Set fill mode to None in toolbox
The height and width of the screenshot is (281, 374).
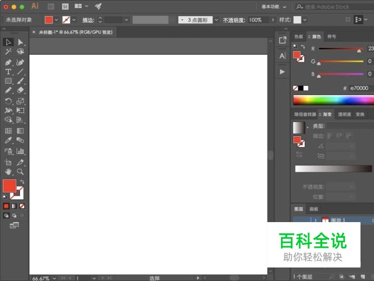(x=22, y=206)
